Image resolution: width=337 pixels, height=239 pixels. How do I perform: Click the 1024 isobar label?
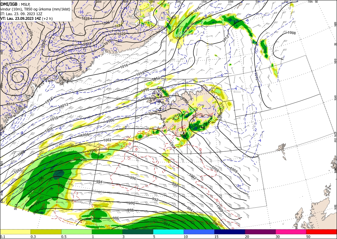(118, 26)
